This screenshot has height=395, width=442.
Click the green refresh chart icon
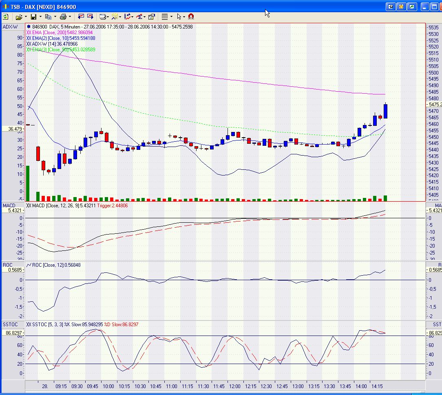point(6,17)
